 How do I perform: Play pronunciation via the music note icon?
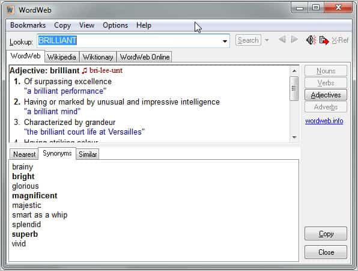click(85, 70)
